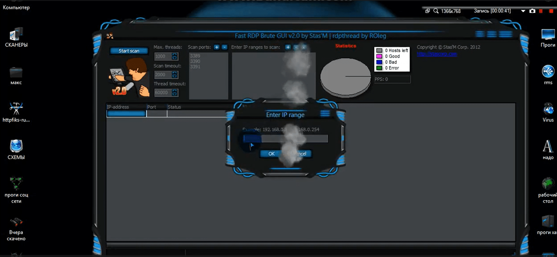Select port 3390 in the scan ports list
The image size is (557, 257).
(195, 61)
